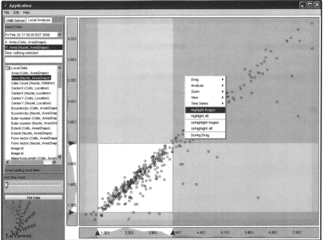
Task: Select CenterX (Nuclei, Location)
Action: coord(31,93)
